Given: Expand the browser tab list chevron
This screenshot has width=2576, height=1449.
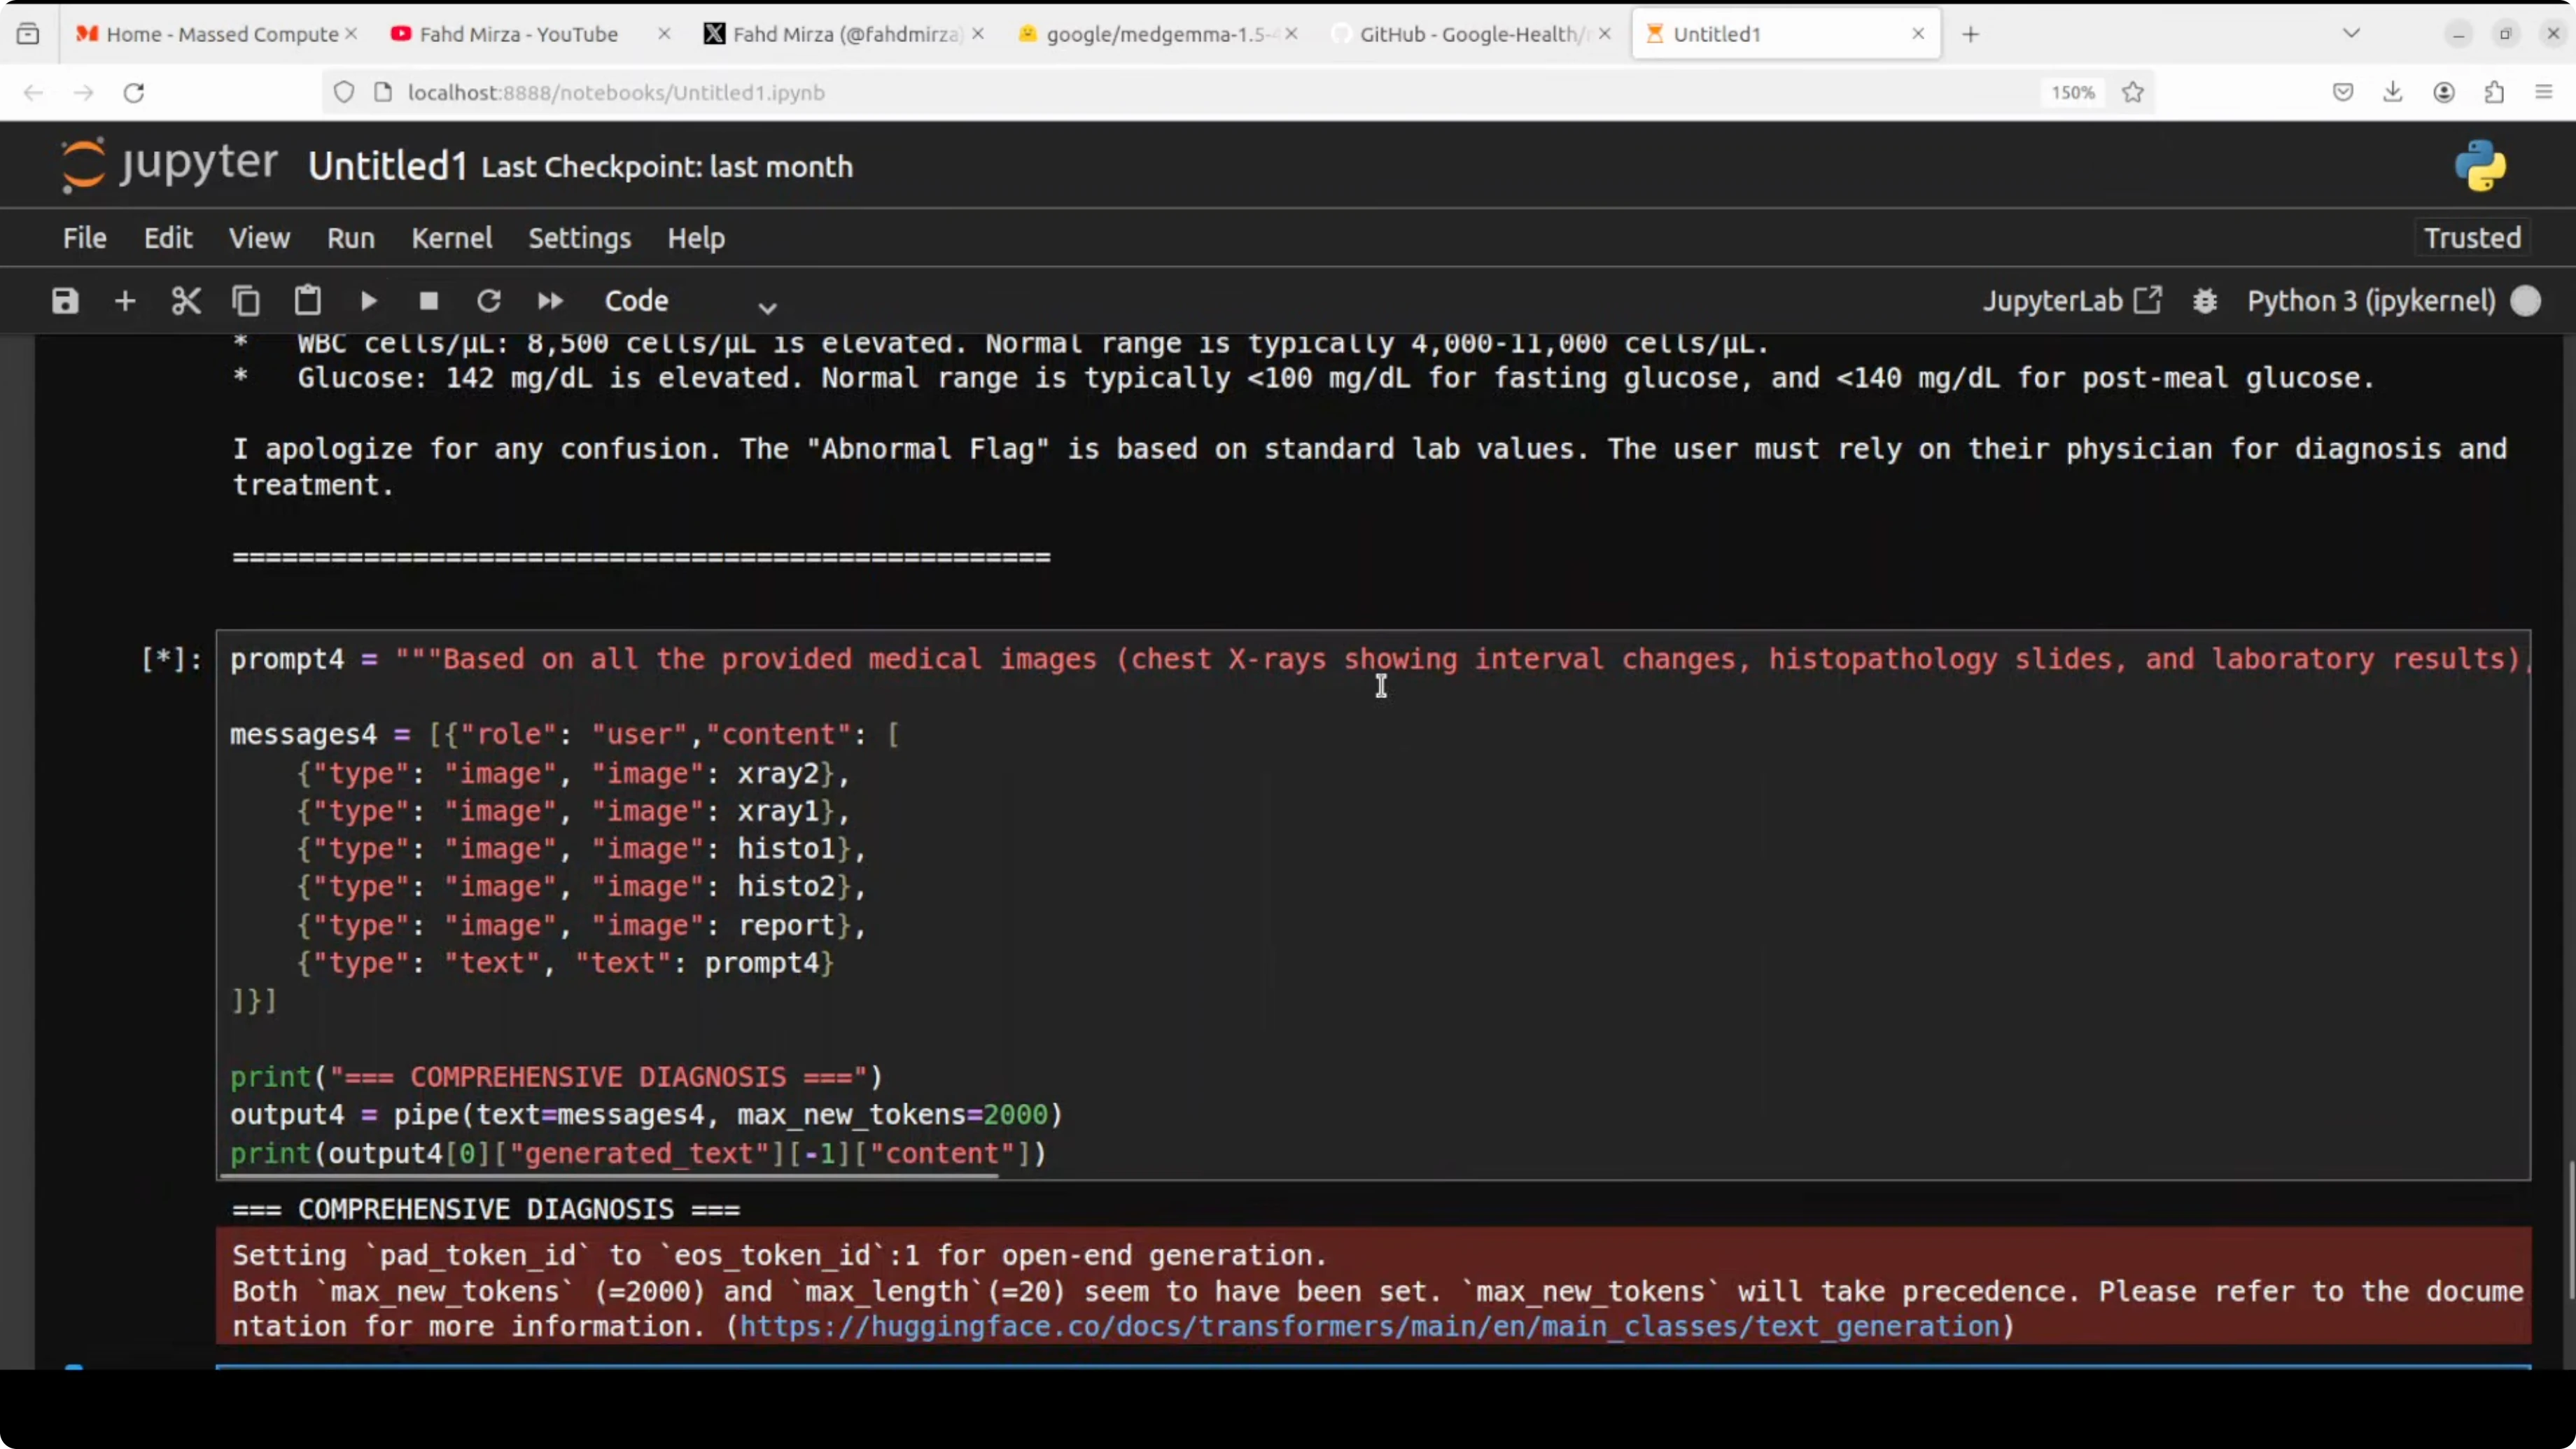Looking at the screenshot, I should [2351, 33].
